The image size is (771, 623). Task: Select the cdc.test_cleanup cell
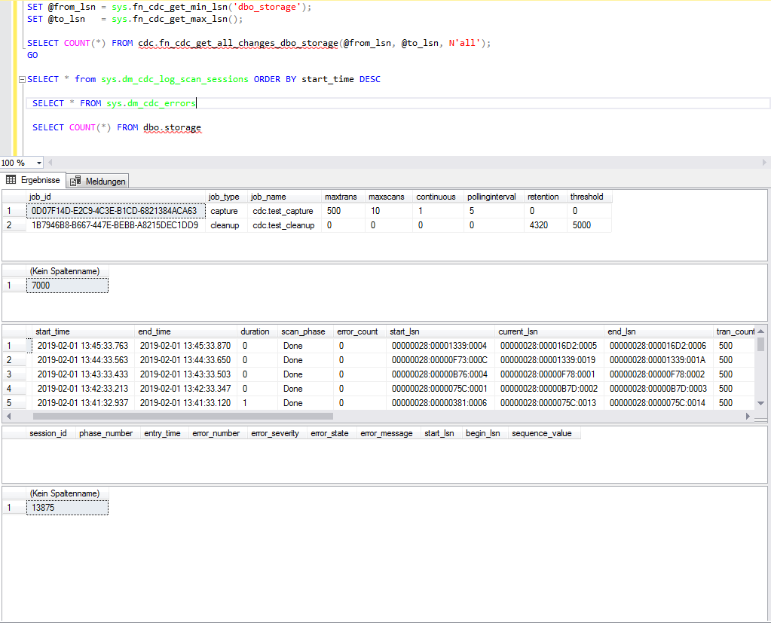point(284,225)
